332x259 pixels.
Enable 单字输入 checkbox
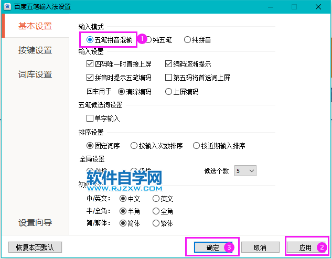(90, 118)
